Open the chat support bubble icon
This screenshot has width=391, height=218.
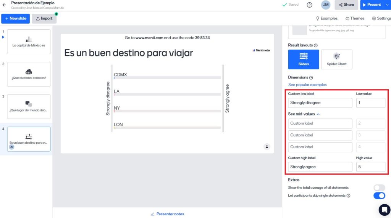tap(384, 210)
